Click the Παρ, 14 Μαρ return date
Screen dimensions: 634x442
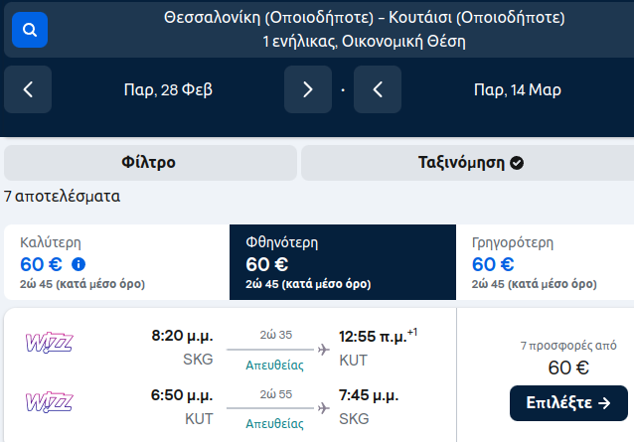(518, 89)
